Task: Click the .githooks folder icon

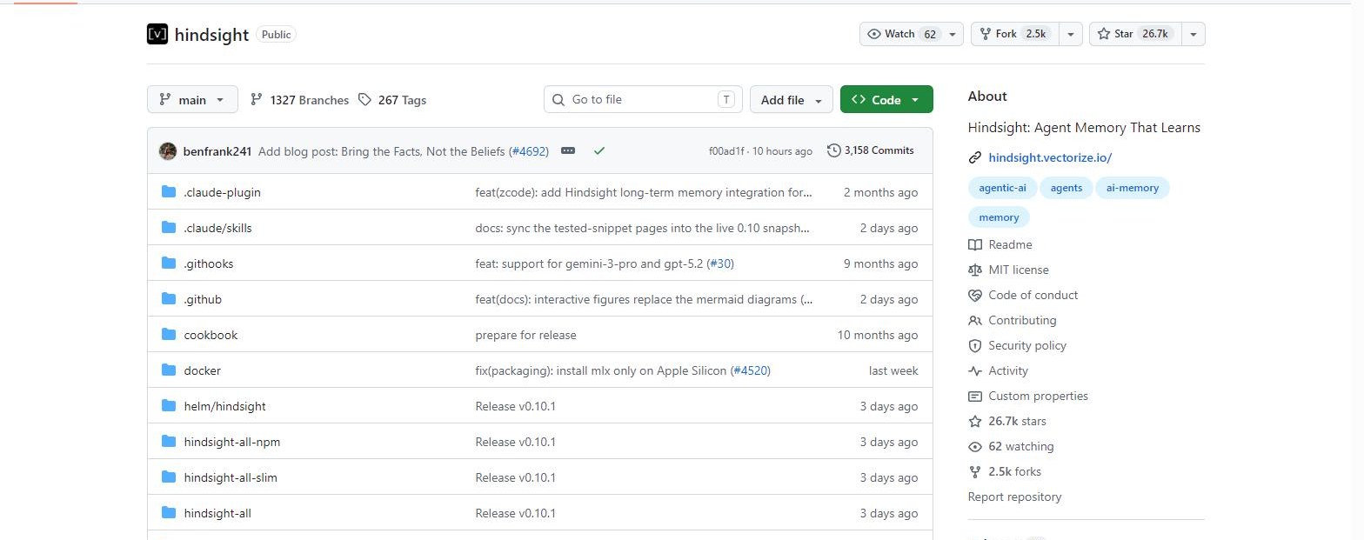Action: click(x=169, y=263)
